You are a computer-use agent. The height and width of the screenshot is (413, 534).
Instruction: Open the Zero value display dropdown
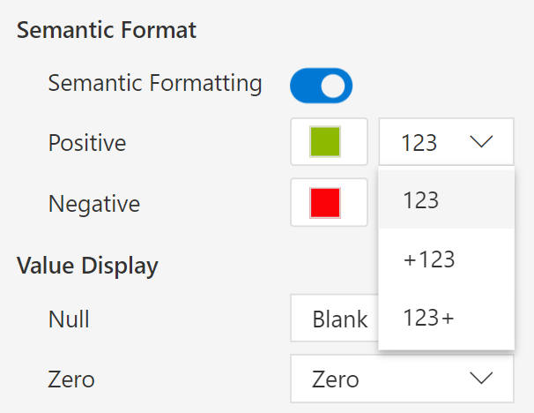click(402, 379)
